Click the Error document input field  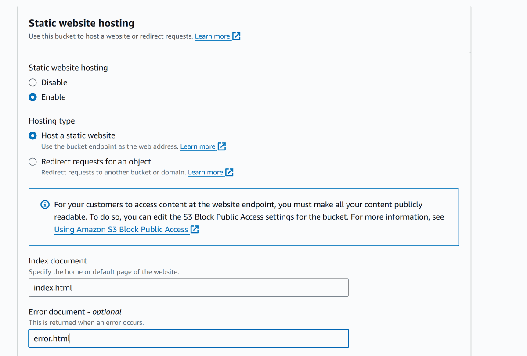[x=188, y=338]
